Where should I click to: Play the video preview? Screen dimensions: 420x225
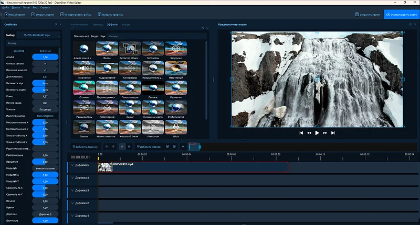tap(317, 133)
